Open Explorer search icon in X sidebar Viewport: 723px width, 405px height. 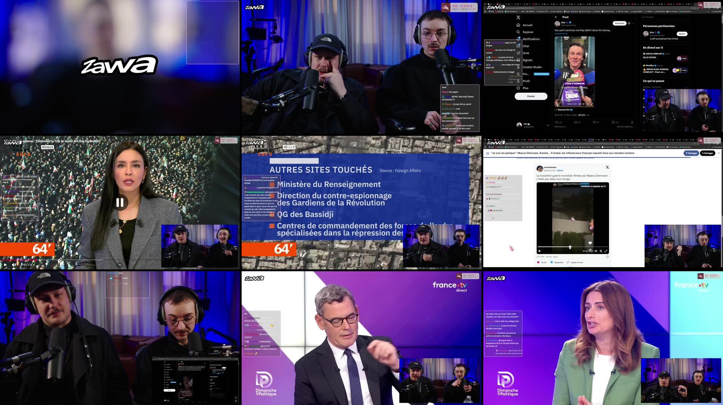518,32
